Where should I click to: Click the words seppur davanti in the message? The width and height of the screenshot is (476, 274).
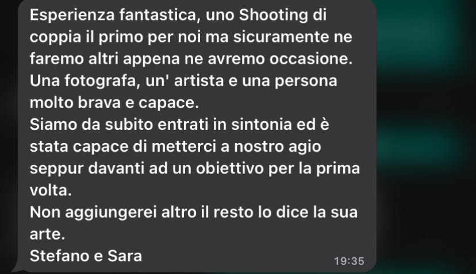(x=87, y=168)
